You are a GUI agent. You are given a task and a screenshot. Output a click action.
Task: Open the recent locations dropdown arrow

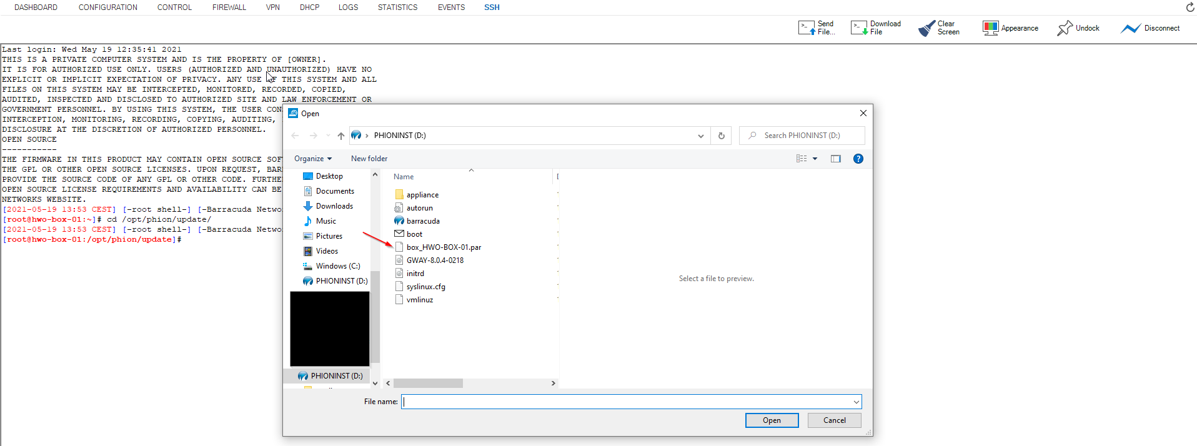328,136
